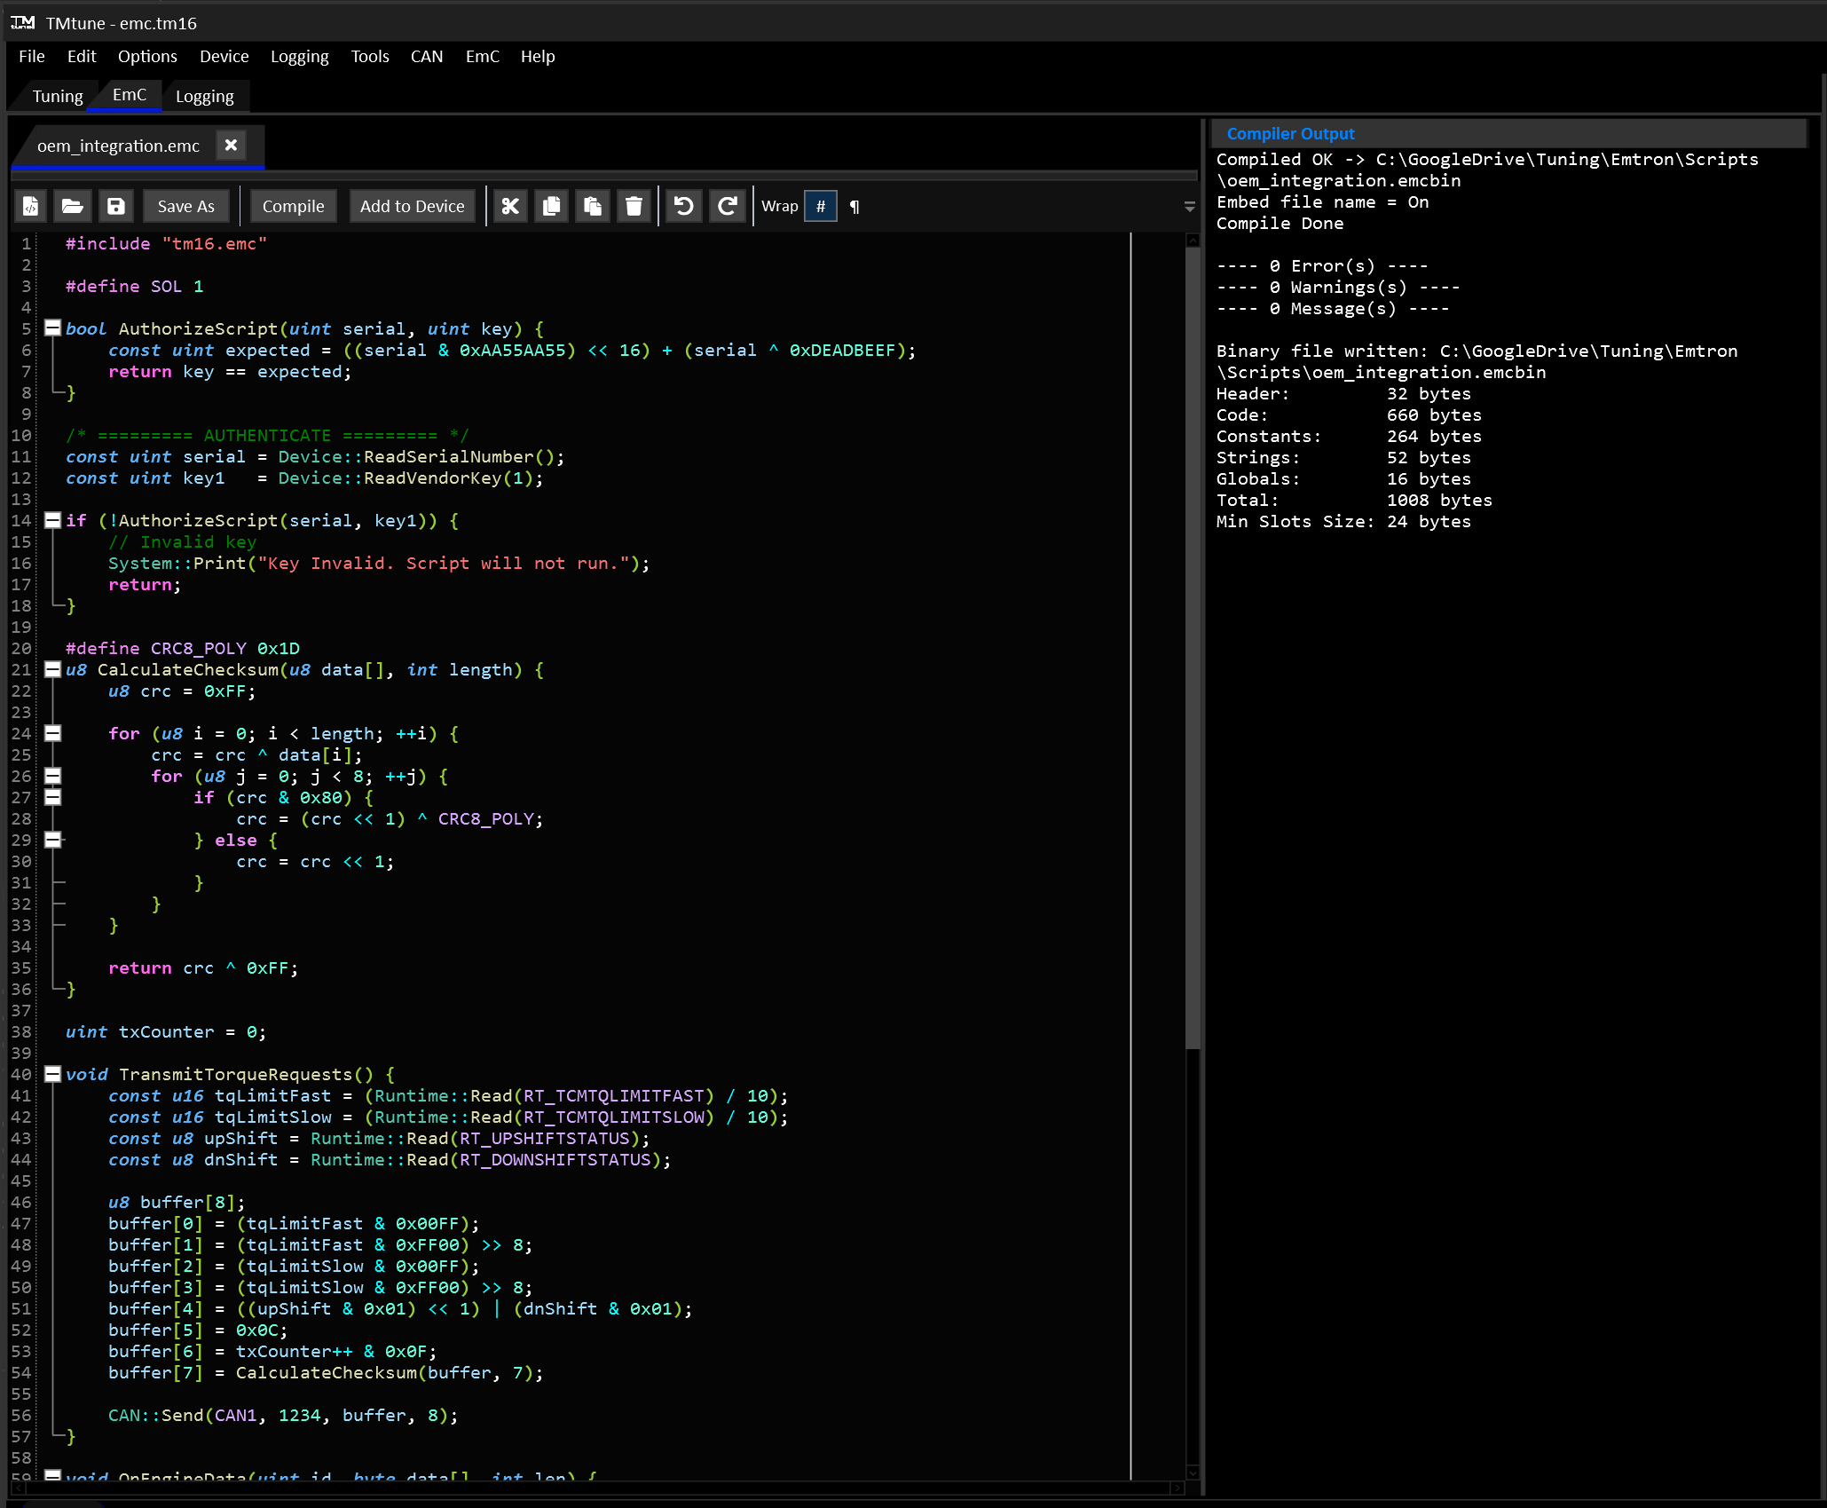
Task: Switch to the Tuning tab
Action: (58, 96)
